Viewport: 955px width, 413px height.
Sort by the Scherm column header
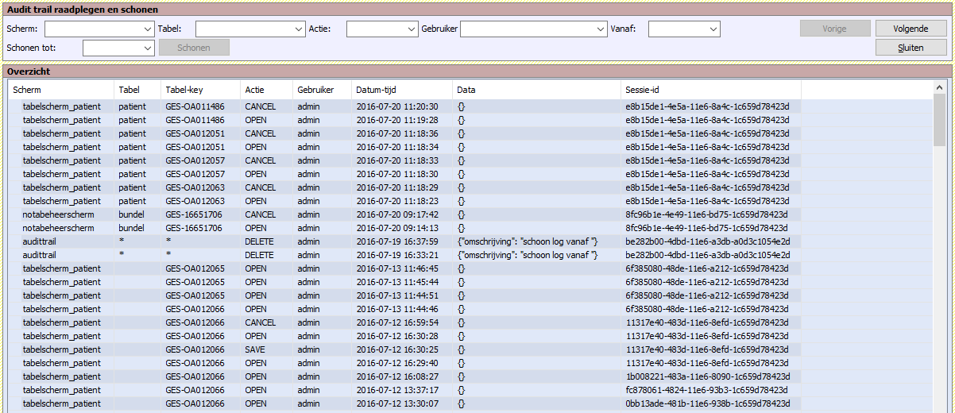60,90
